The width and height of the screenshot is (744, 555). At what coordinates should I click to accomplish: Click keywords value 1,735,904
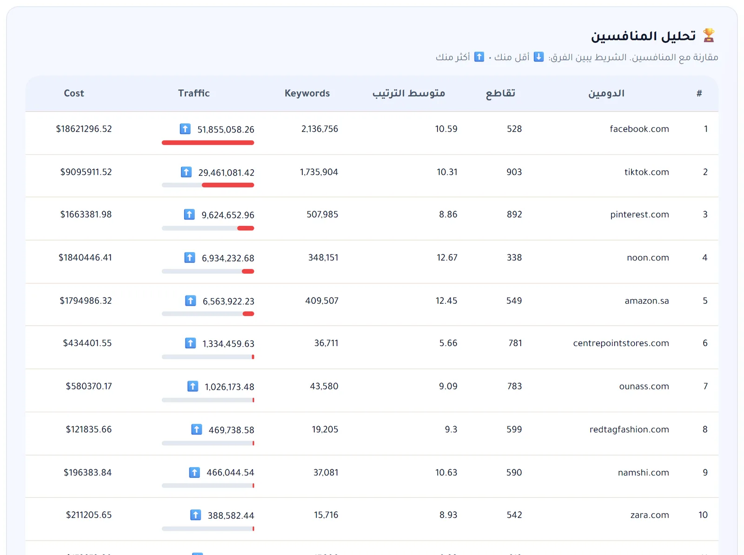tap(319, 172)
